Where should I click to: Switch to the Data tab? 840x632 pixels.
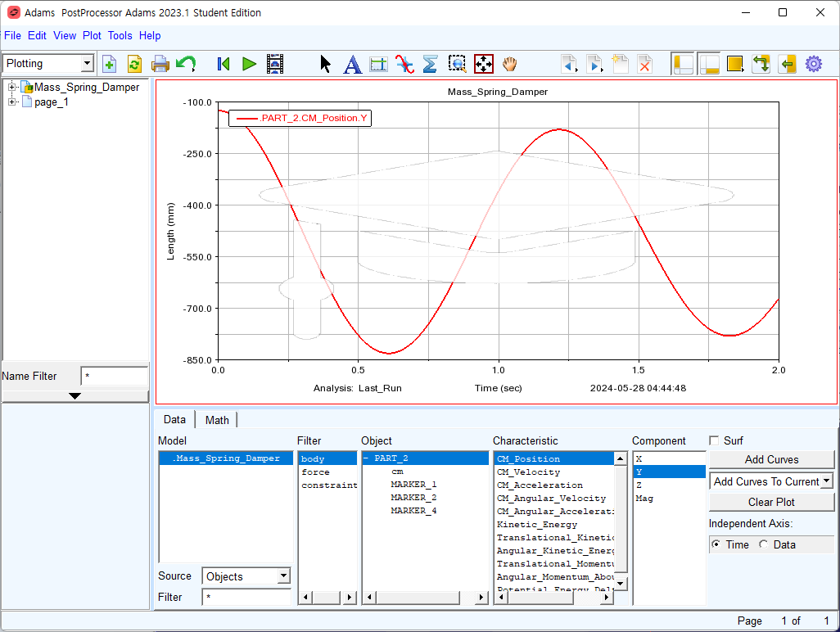tap(174, 419)
